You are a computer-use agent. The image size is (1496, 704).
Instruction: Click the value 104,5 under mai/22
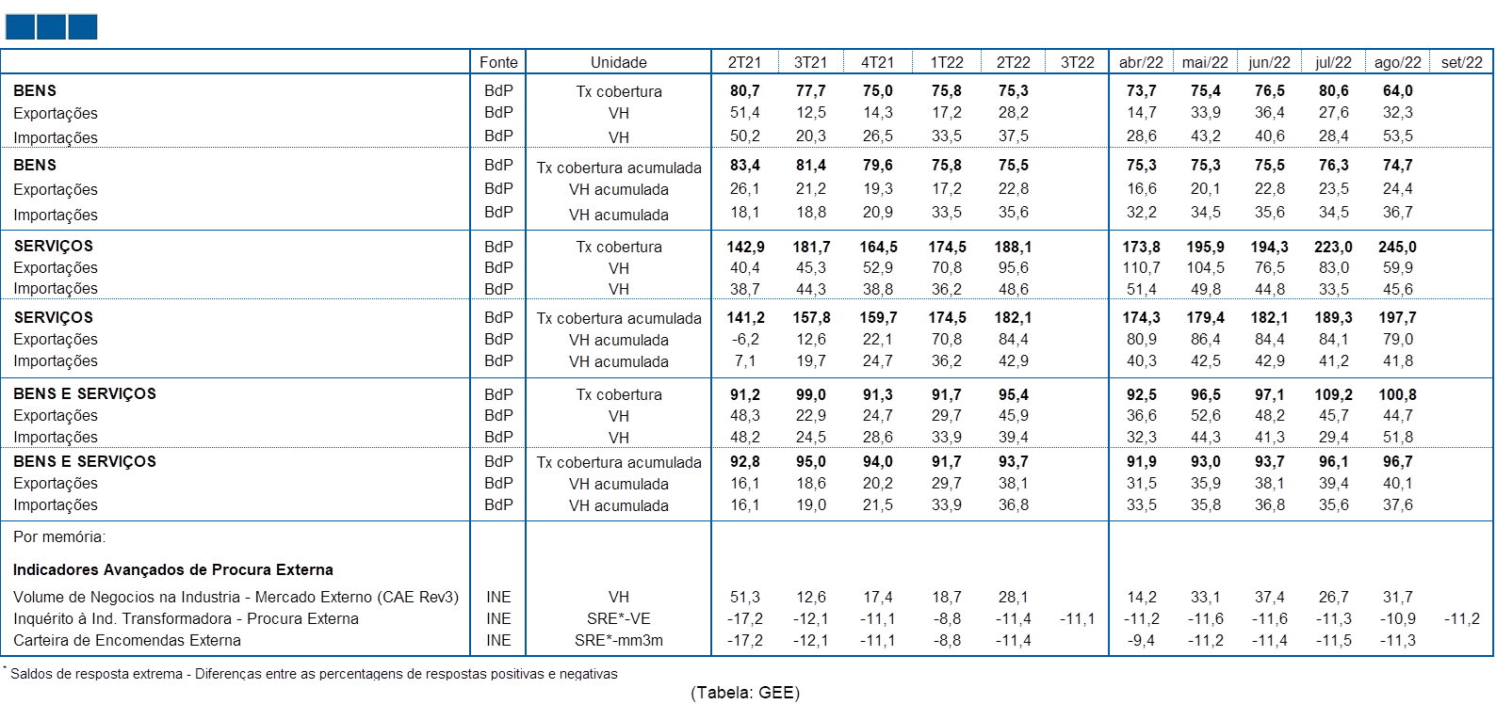(1205, 267)
